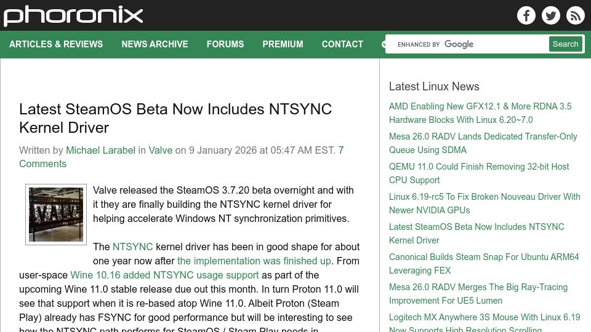
Task: Open the Premium page
Action: click(x=283, y=44)
